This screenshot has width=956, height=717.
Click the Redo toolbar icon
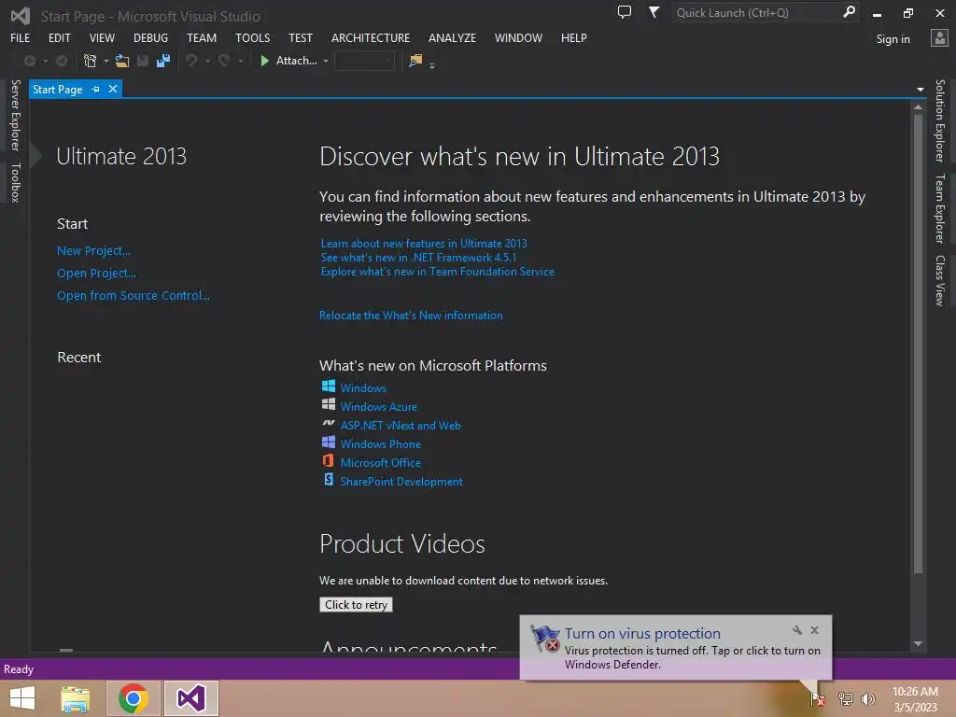tap(224, 61)
